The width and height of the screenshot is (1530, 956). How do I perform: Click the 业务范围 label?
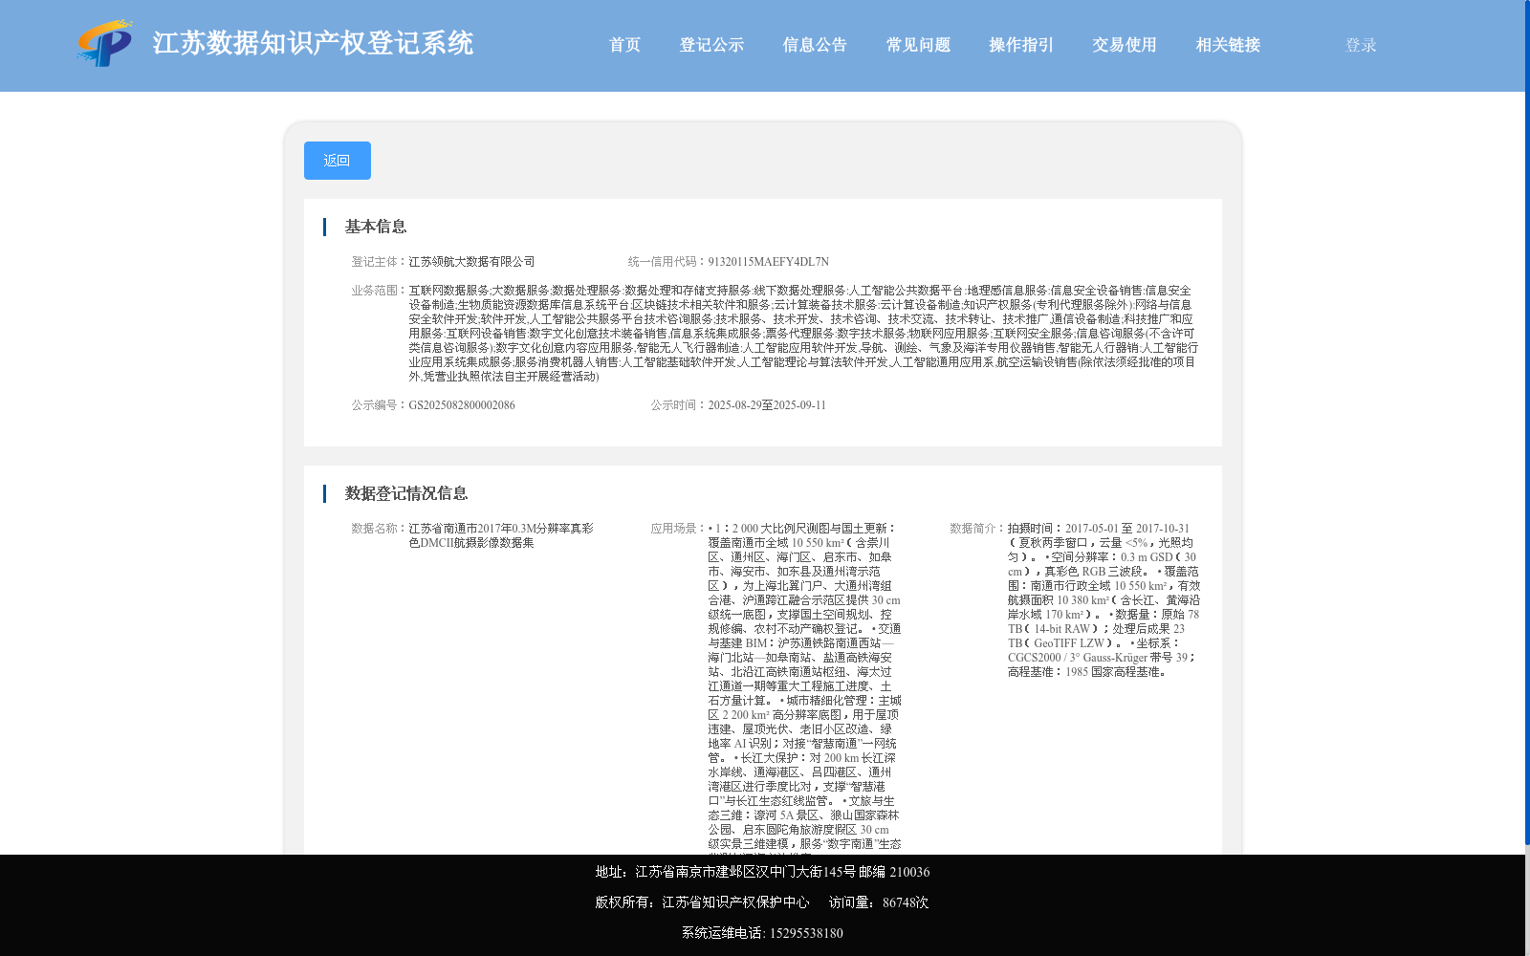[380, 291]
